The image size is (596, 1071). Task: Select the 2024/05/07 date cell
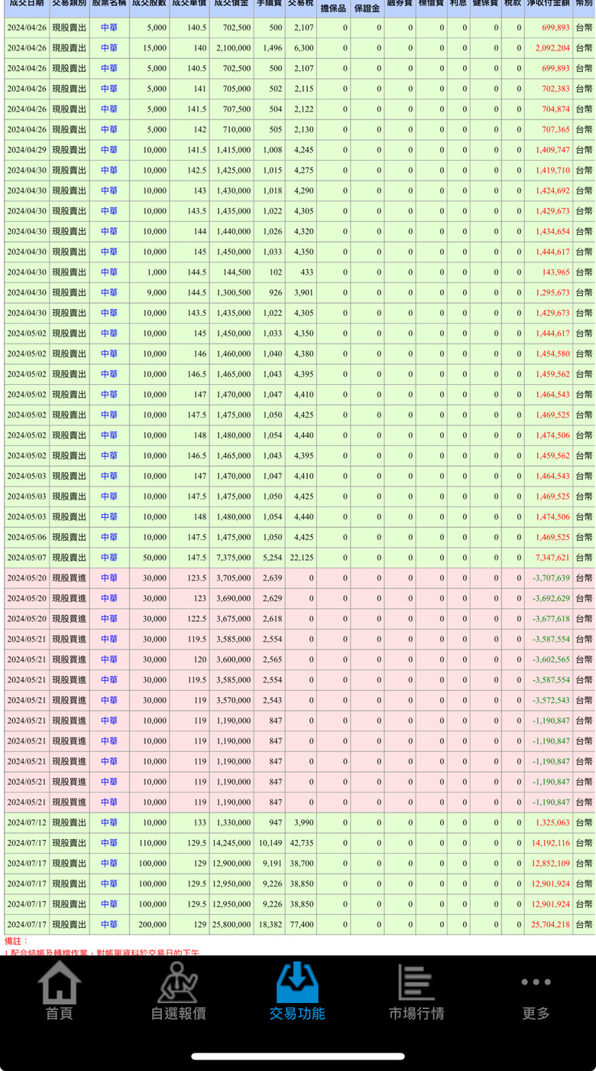(27, 558)
